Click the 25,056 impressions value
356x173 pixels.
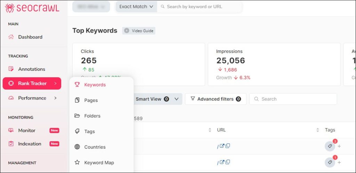(x=231, y=61)
